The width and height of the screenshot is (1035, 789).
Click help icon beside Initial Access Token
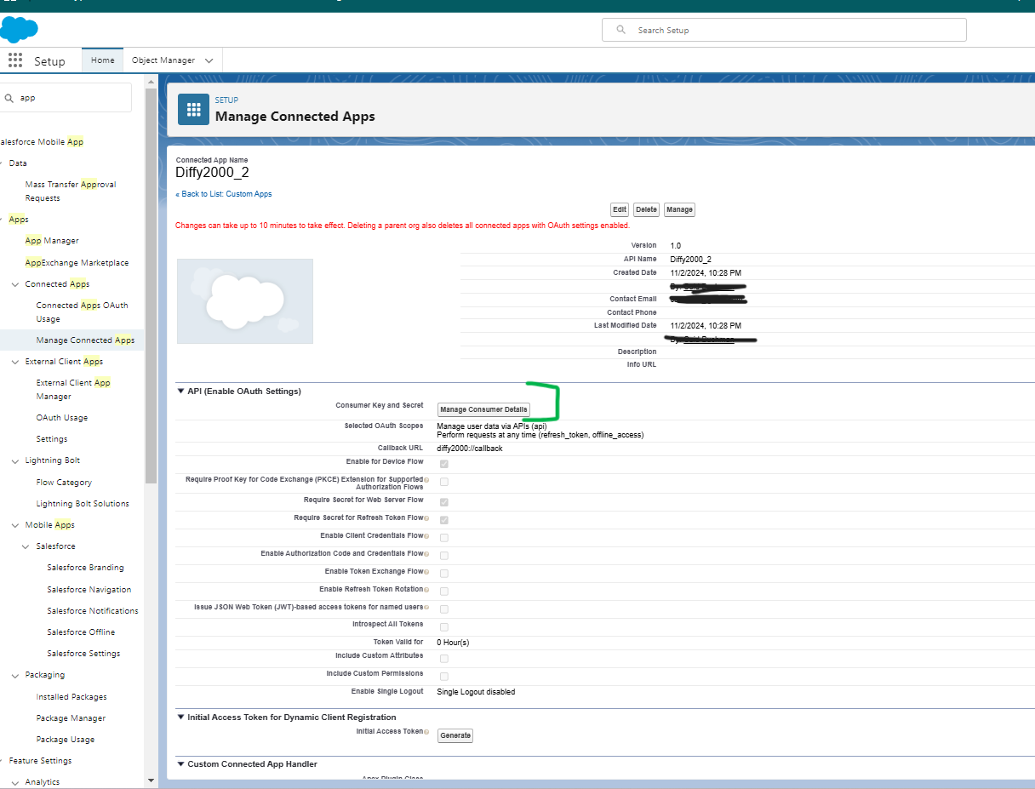[x=426, y=732]
